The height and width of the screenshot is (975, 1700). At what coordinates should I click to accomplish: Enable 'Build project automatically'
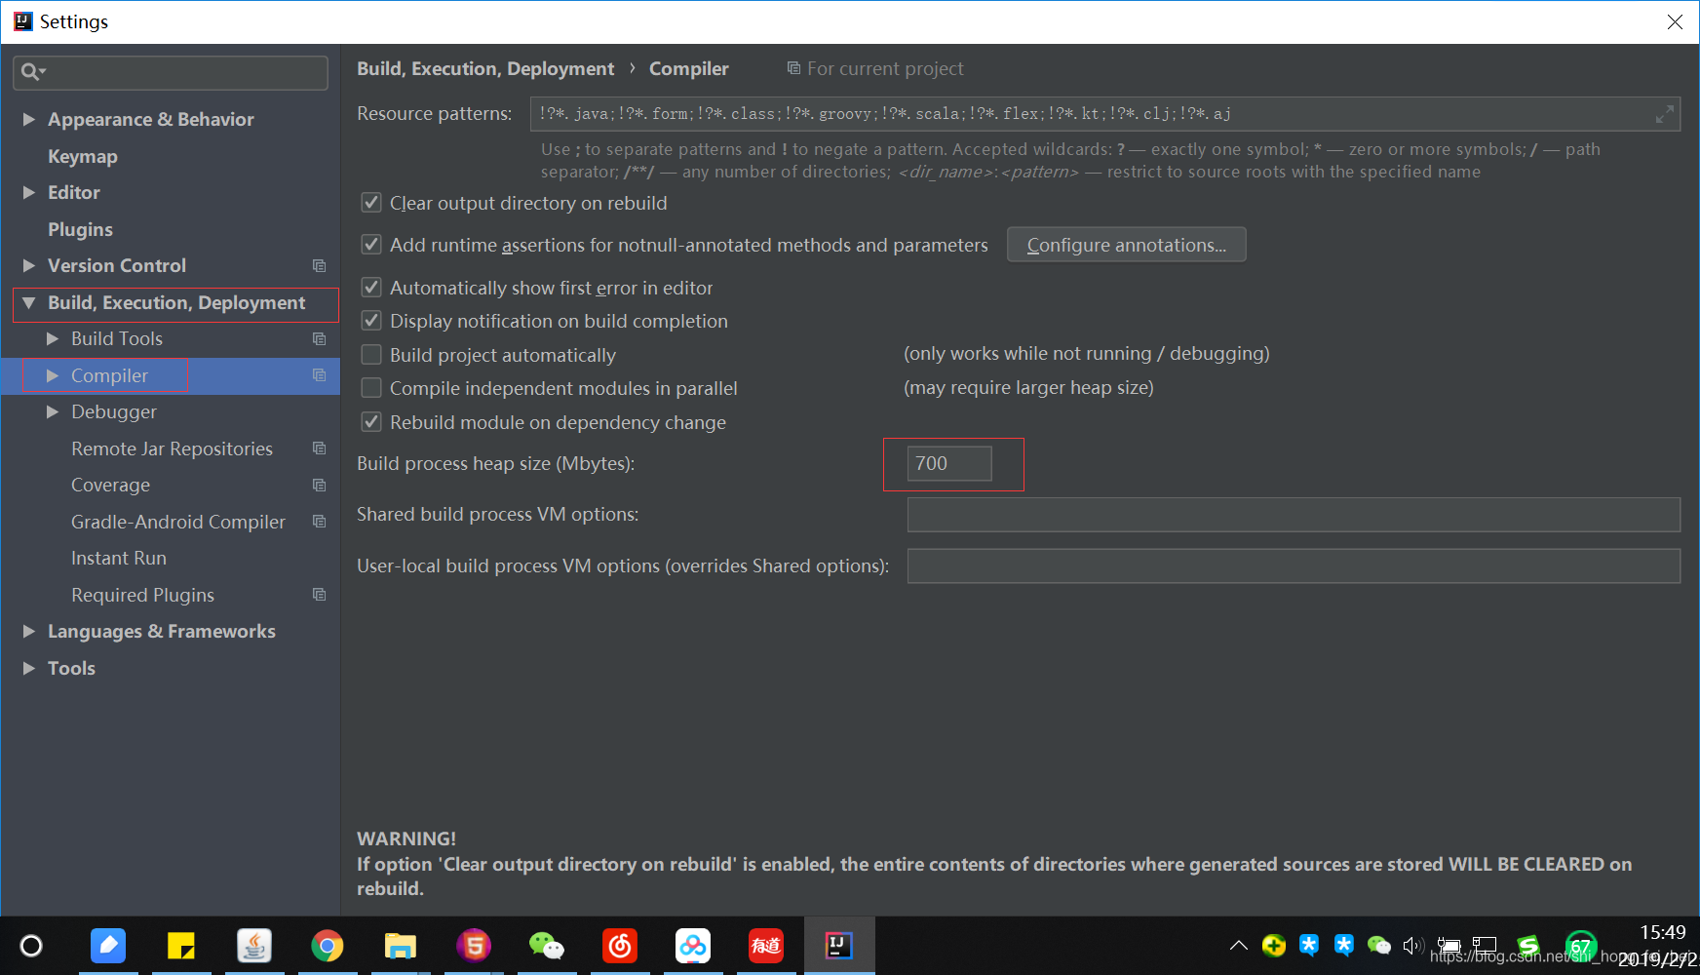[371, 354]
